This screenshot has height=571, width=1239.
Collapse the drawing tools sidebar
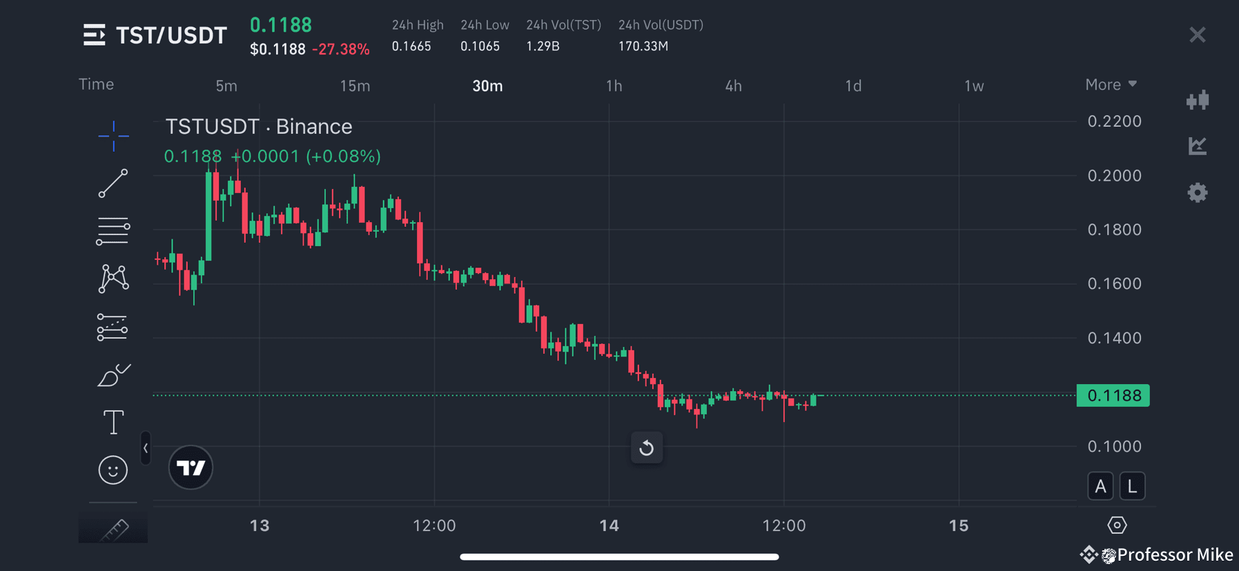146,448
